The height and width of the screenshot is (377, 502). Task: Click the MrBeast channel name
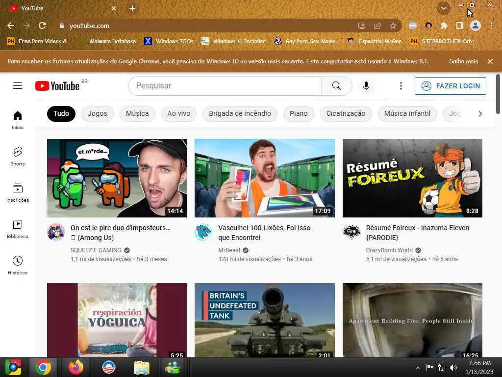pos(229,250)
